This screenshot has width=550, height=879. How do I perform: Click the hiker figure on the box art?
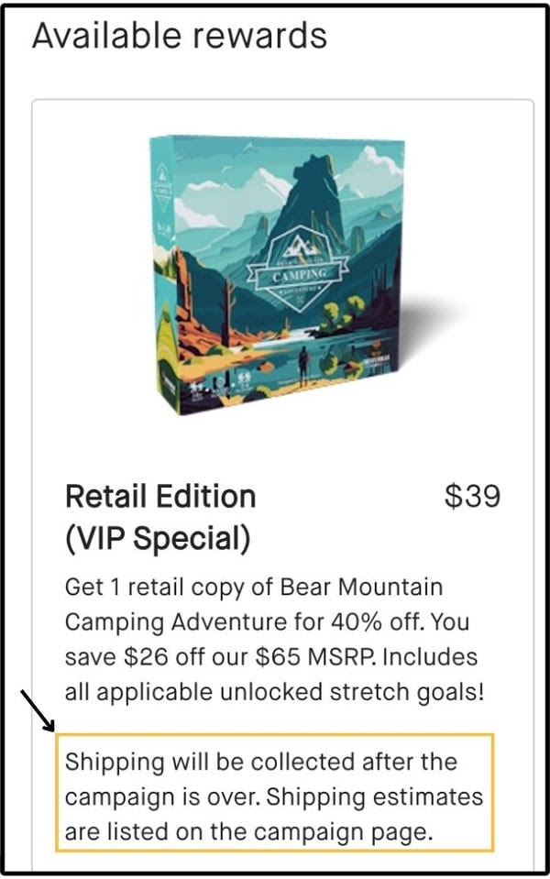click(302, 365)
